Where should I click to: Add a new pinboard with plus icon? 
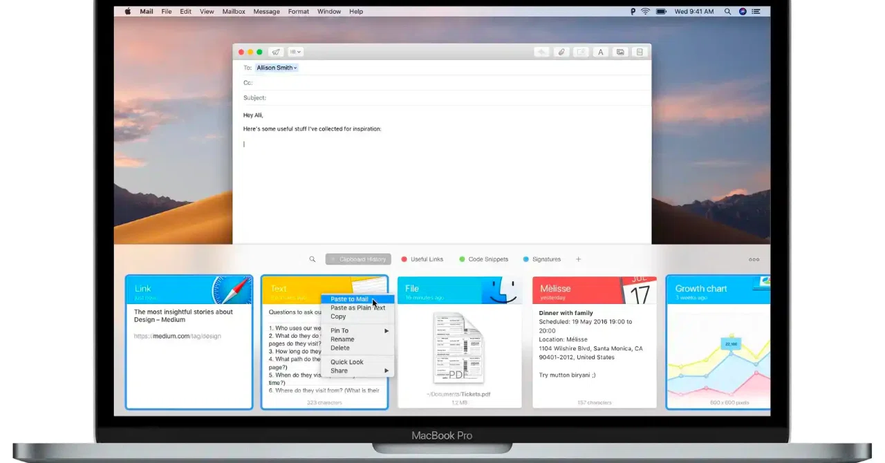click(x=579, y=259)
